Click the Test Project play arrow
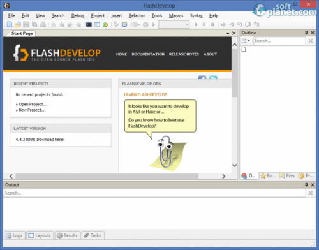The width and height of the screenshot is (319, 250). tap(154, 24)
